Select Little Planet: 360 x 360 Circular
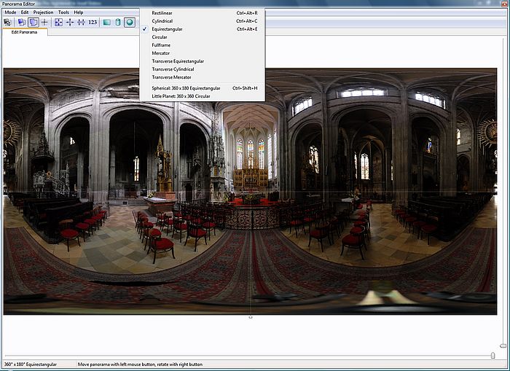This screenshot has width=510, height=371. [x=181, y=95]
